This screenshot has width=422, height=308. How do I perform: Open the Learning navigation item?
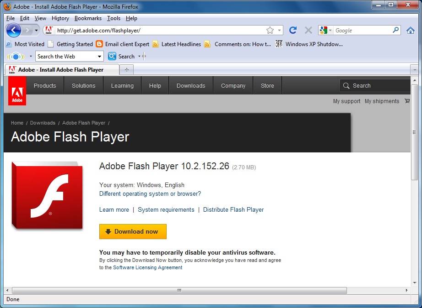pyautogui.click(x=122, y=86)
